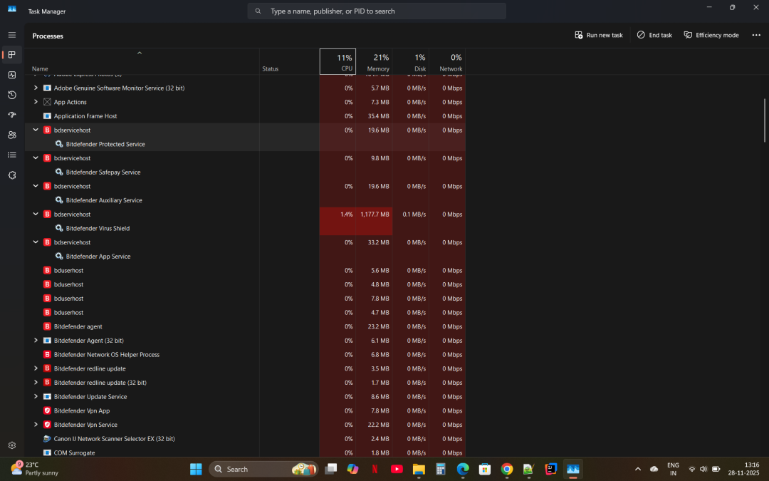Open the three-dot more options menu

coord(755,35)
